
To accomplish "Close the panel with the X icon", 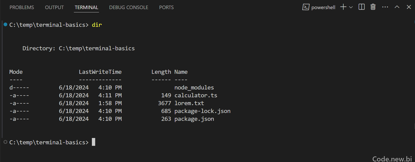I will point(409,7).
